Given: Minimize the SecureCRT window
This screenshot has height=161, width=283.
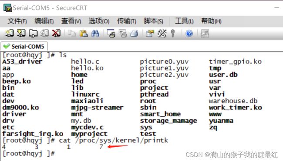Looking at the screenshot, I should 276,8.
